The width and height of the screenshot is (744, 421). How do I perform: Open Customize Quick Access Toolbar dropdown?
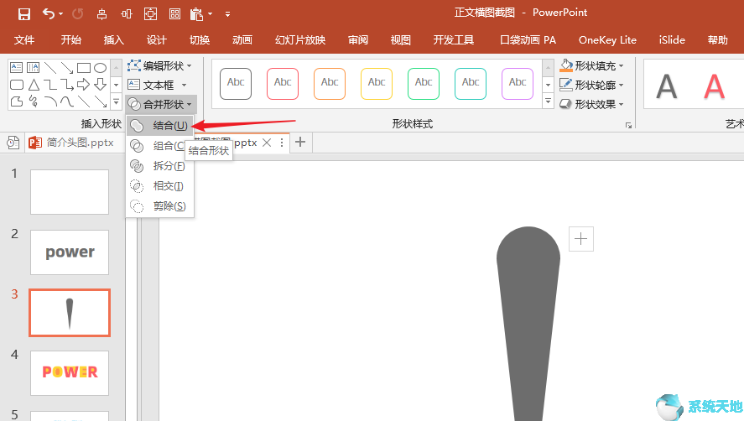(x=228, y=14)
